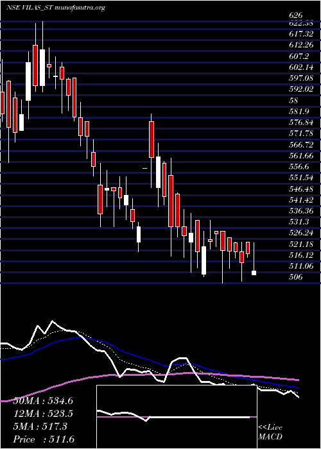Select the 602.14 price axis label
Viewport: 321px width, 449px height.
tap(301, 67)
